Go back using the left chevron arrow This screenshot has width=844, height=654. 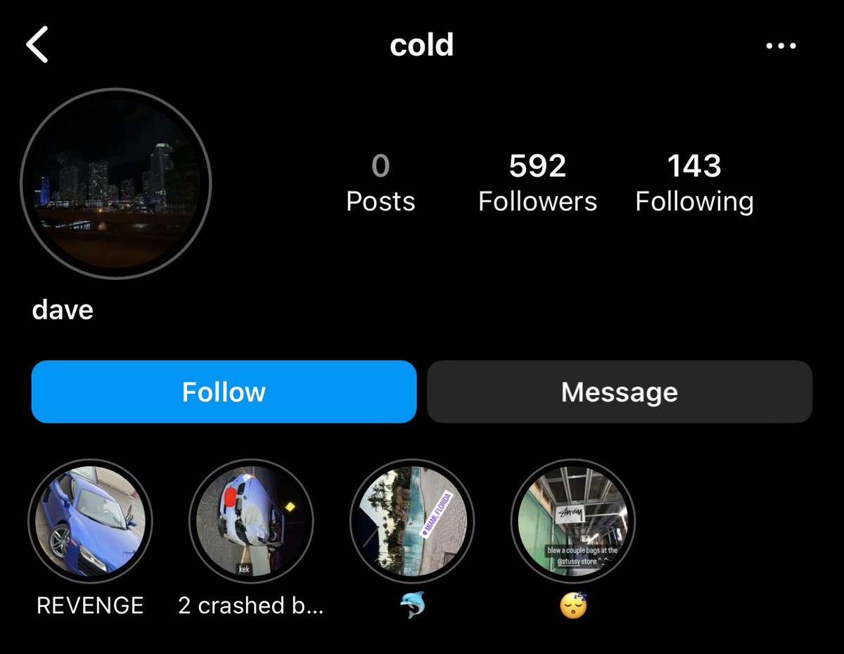tap(37, 45)
